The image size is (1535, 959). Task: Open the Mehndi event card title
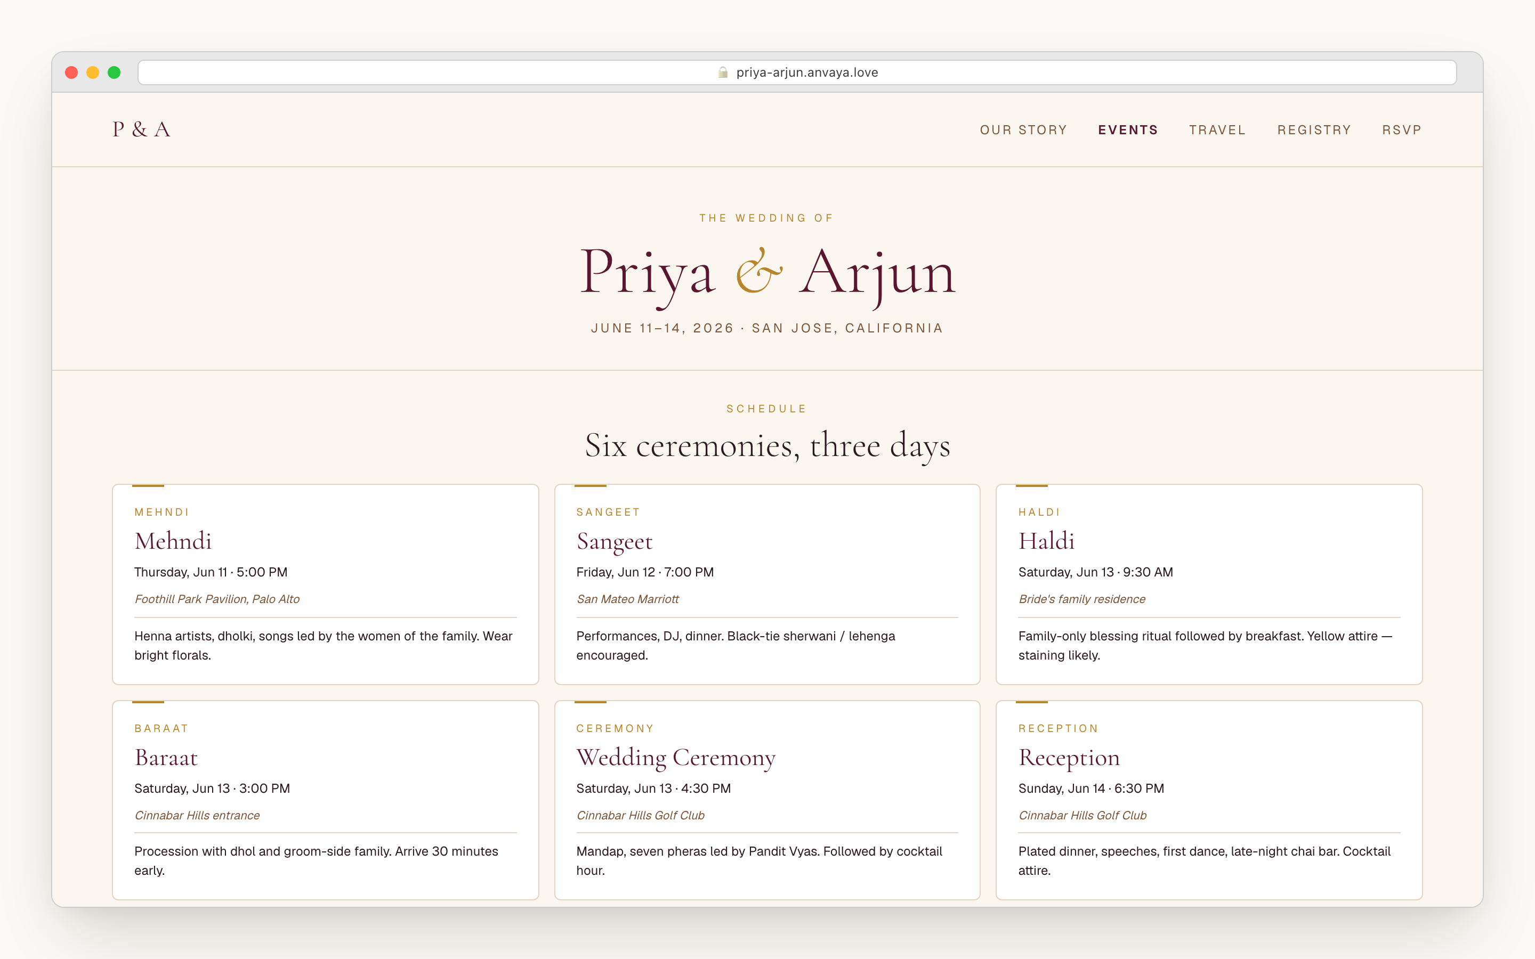[x=173, y=541]
